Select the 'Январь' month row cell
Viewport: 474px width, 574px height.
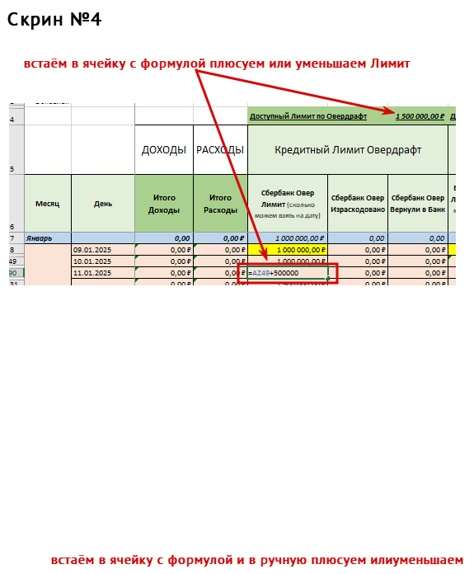(48, 238)
